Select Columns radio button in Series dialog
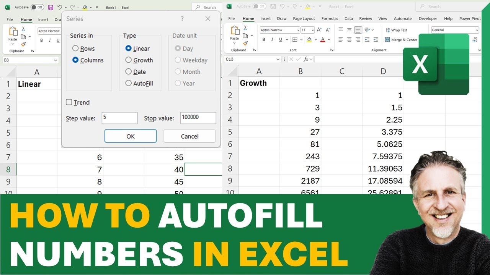Screen dimensions: 490x275 tap(75, 60)
